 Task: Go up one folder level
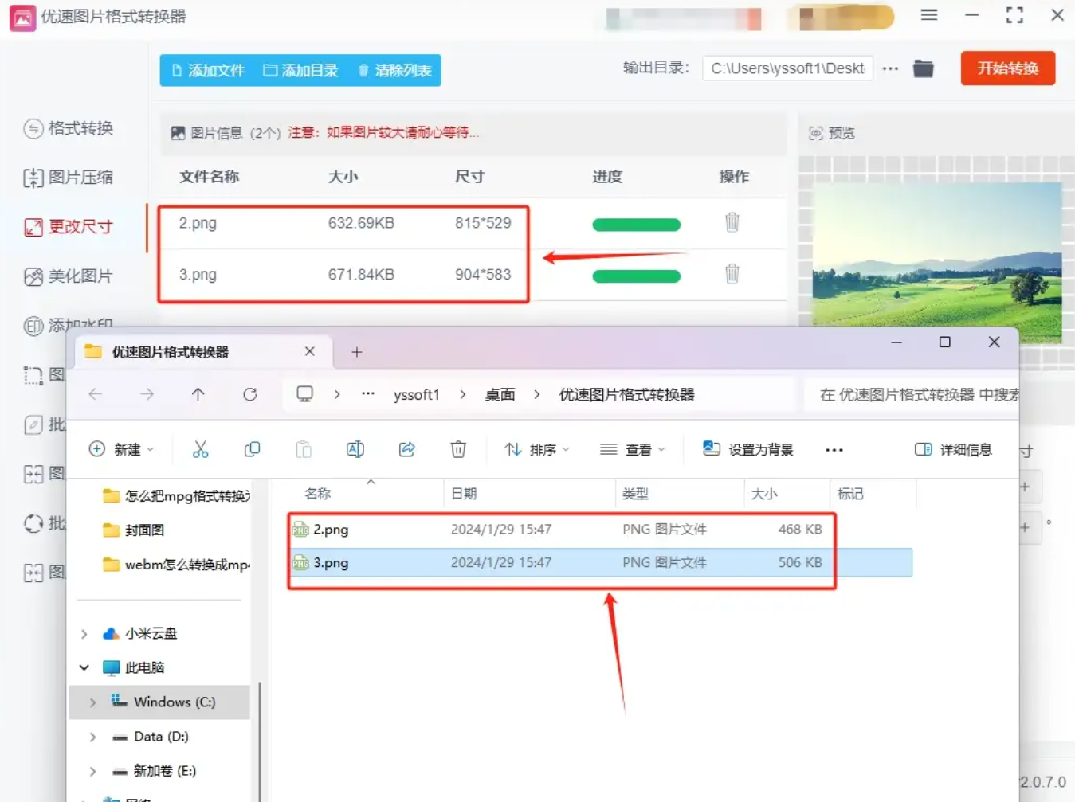click(198, 394)
